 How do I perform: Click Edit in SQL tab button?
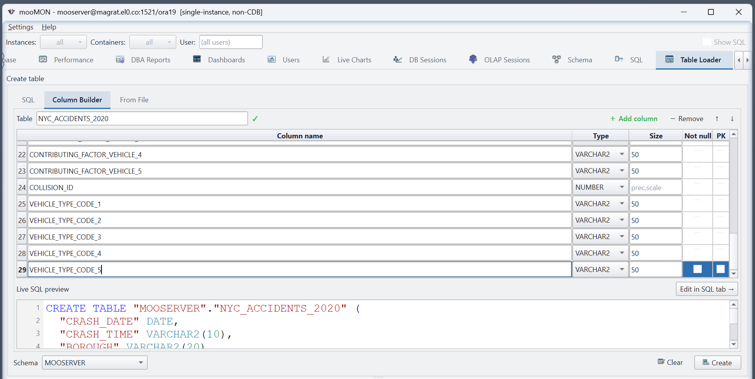click(x=707, y=289)
